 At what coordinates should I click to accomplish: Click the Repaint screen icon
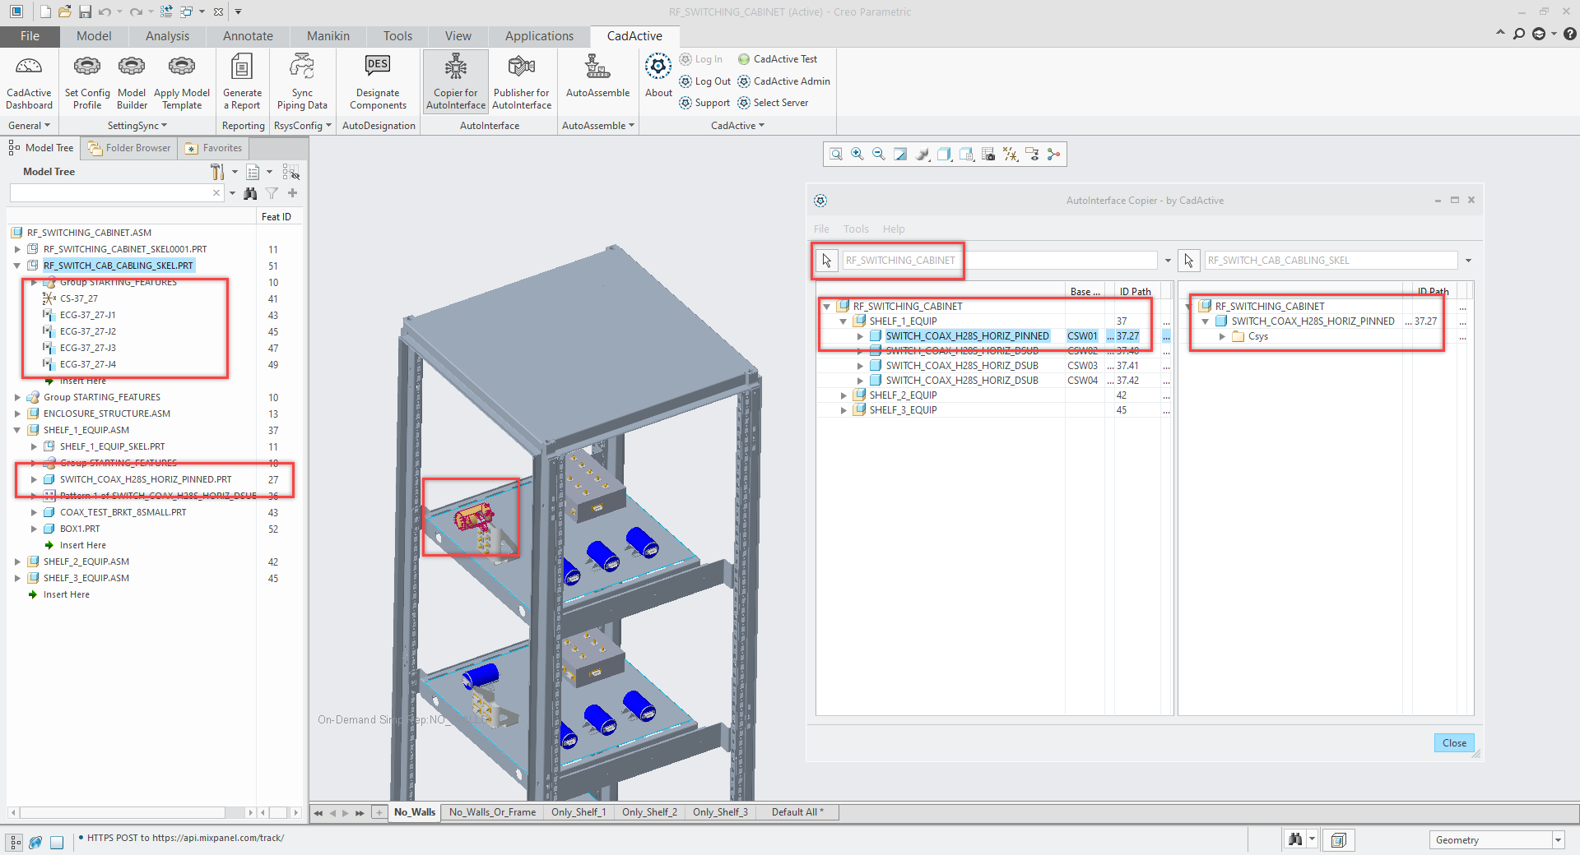coord(900,154)
